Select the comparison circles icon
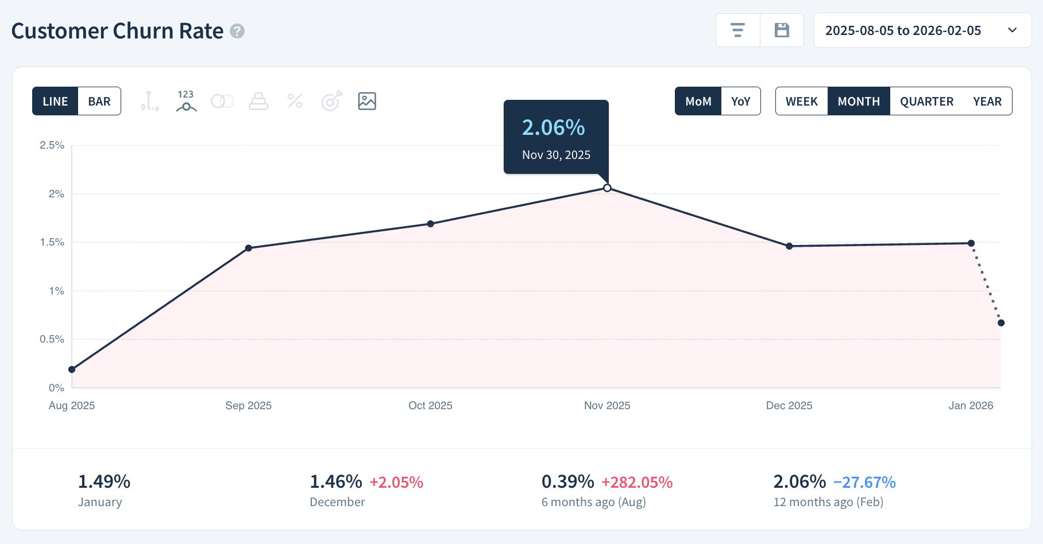Screen dimensions: 1043x544 pos(222,101)
